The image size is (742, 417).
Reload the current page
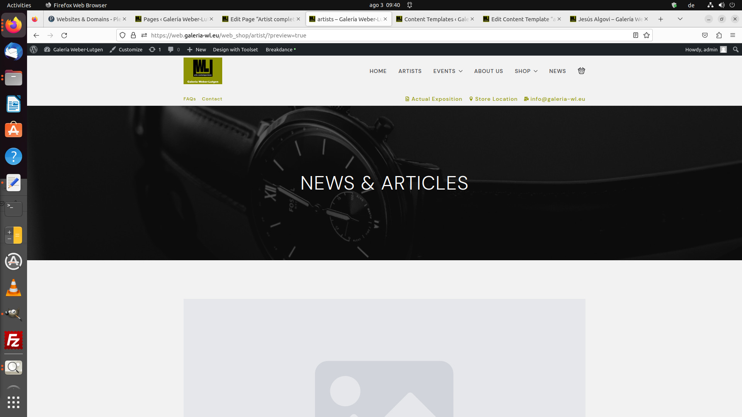[64, 35]
